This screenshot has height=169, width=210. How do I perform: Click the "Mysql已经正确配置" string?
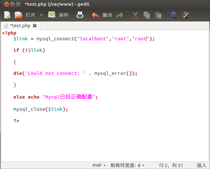coord(69,97)
